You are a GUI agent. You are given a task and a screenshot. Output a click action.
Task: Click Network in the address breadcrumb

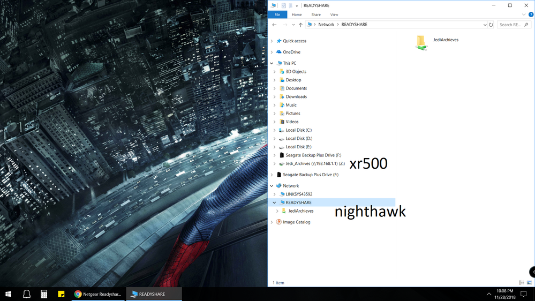[326, 25]
